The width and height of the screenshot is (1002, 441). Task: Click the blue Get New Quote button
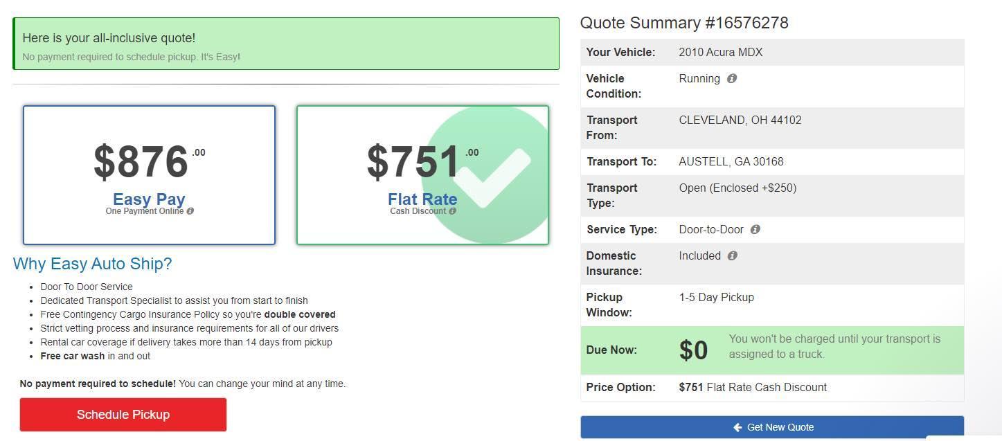point(772,427)
